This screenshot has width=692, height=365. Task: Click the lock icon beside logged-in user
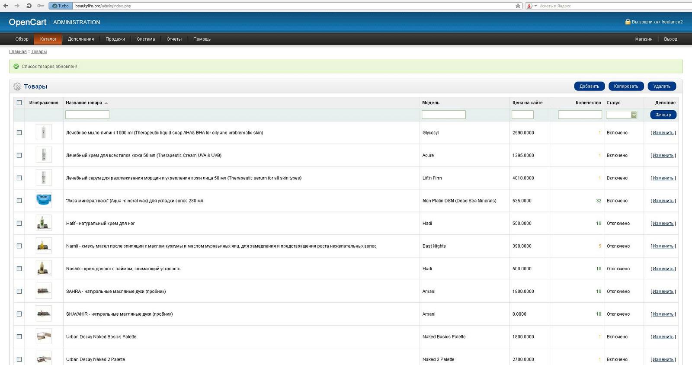pyautogui.click(x=628, y=22)
